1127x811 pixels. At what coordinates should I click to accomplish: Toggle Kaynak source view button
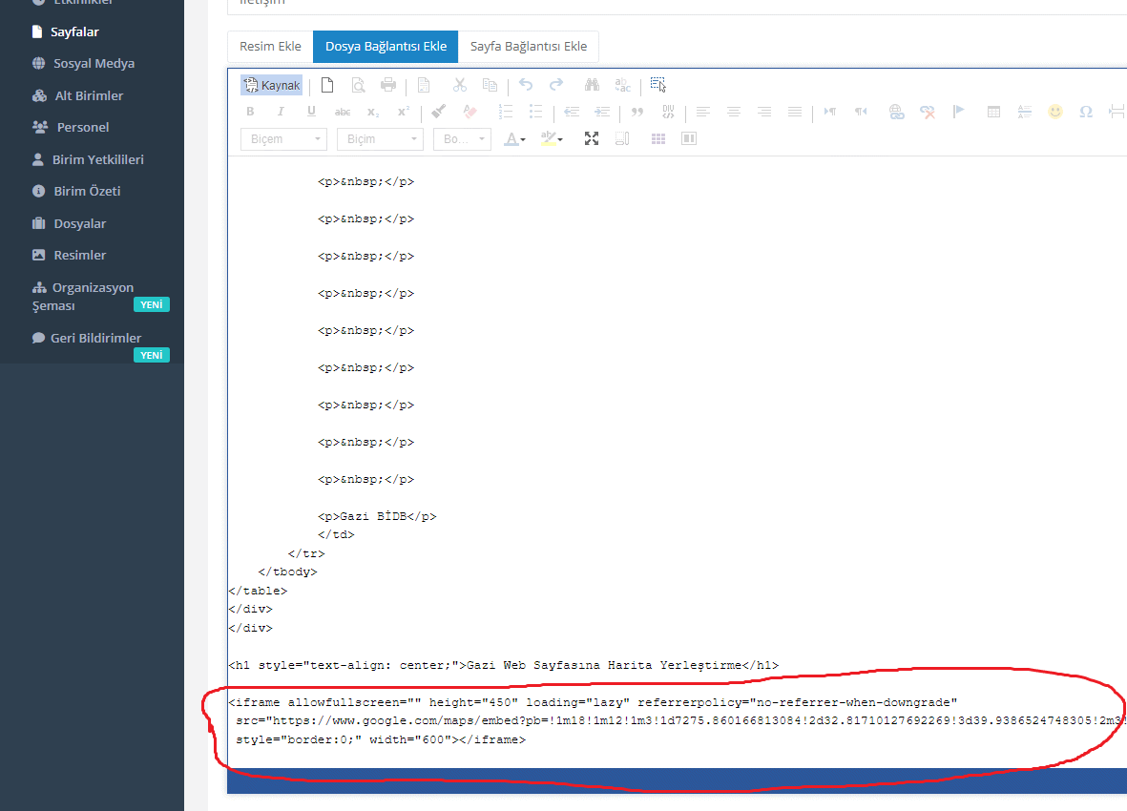272,86
